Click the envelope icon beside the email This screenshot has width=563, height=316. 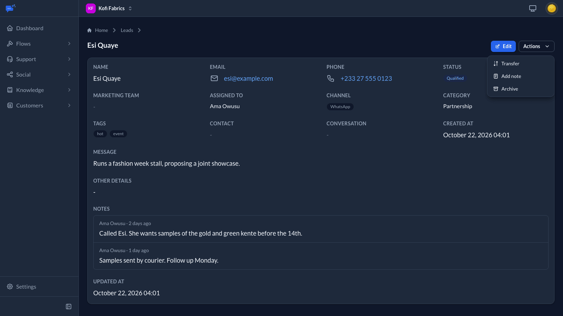point(214,78)
